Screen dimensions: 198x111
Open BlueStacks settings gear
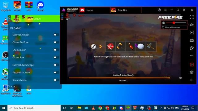[192, 72]
